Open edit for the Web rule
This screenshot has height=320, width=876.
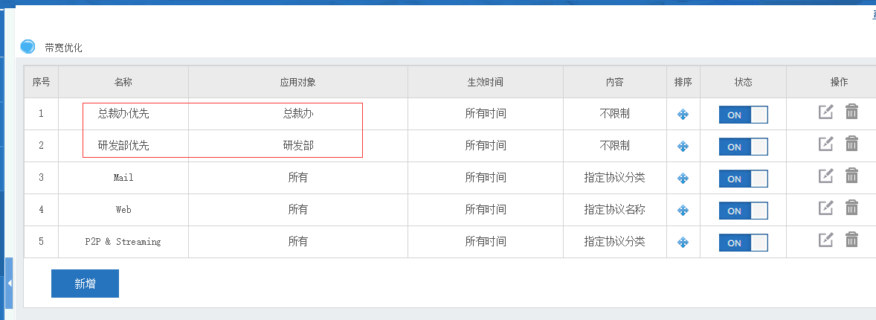pos(825,208)
